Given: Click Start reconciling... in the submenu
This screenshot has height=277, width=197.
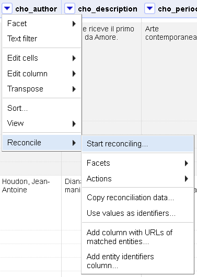Looking at the screenshot, I should [137, 144].
